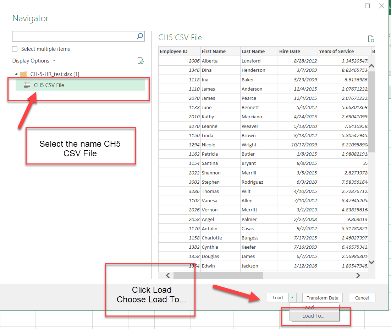The width and height of the screenshot is (391, 329).
Task: Maximize the Navigator window
Action: 367,6
